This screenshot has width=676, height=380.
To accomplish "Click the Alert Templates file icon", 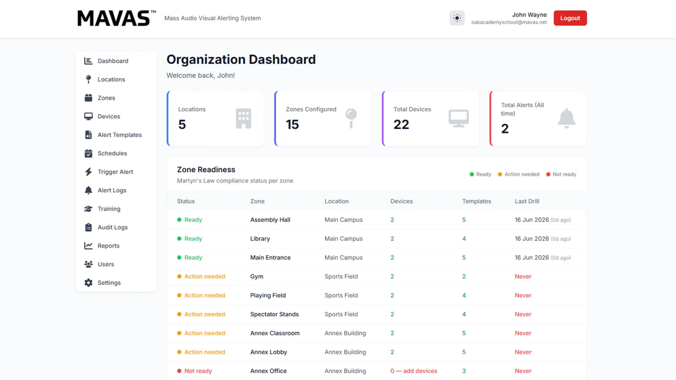I will pyautogui.click(x=88, y=135).
